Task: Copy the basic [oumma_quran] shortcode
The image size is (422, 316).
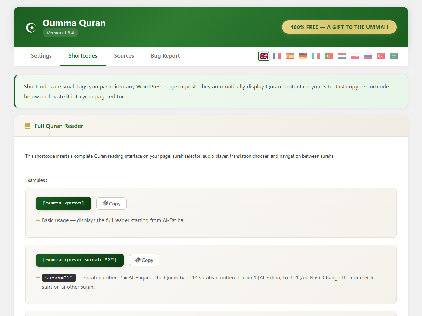Action: tap(111, 204)
